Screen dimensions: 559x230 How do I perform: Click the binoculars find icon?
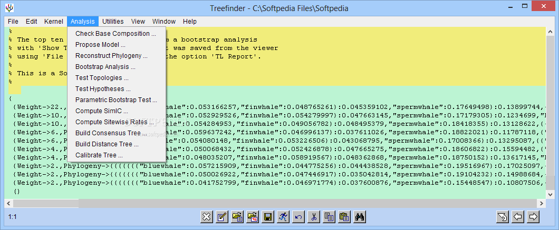[x=360, y=216]
